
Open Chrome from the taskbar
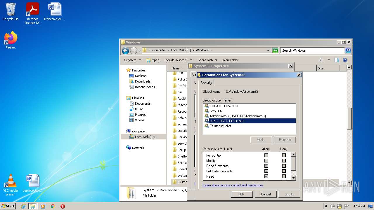(x=53, y=206)
